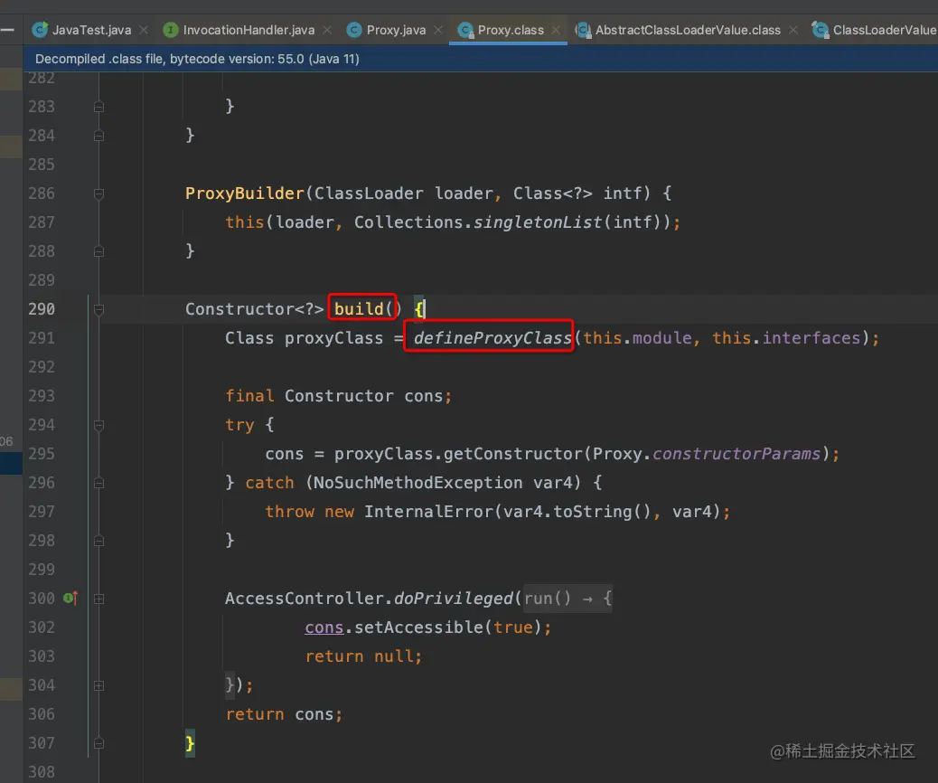Click the defineProxyClass method call
This screenshot has height=783, width=938.
click(492, 337)
